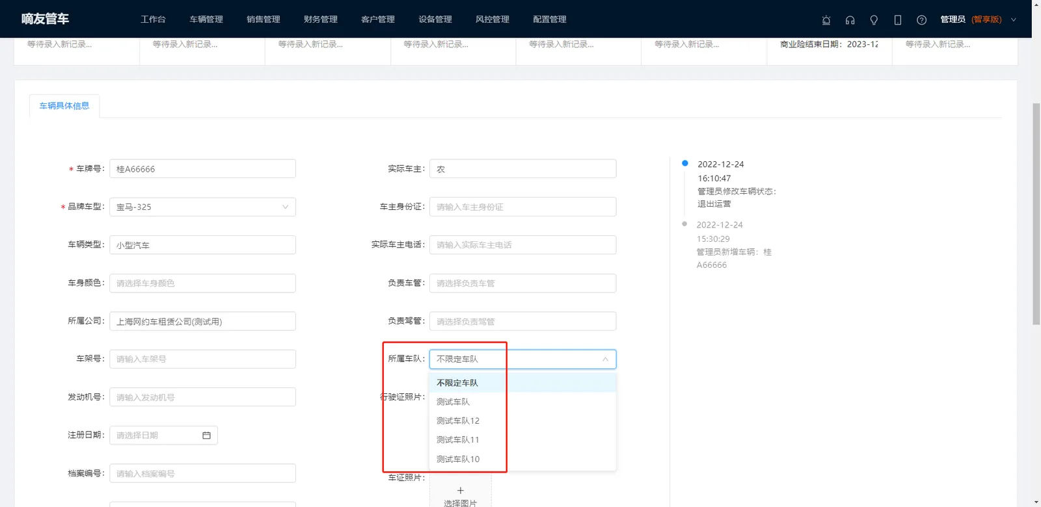The width and height of the screenshot is (1041, 507).
Task: Click the help question mark icon
Action: [x=921, y=19]
